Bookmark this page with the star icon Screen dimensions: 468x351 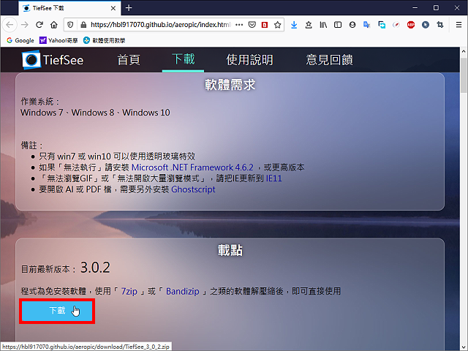[278, 25]
